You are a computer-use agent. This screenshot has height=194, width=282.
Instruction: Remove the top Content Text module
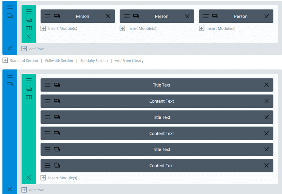click(x=267, y=101)
